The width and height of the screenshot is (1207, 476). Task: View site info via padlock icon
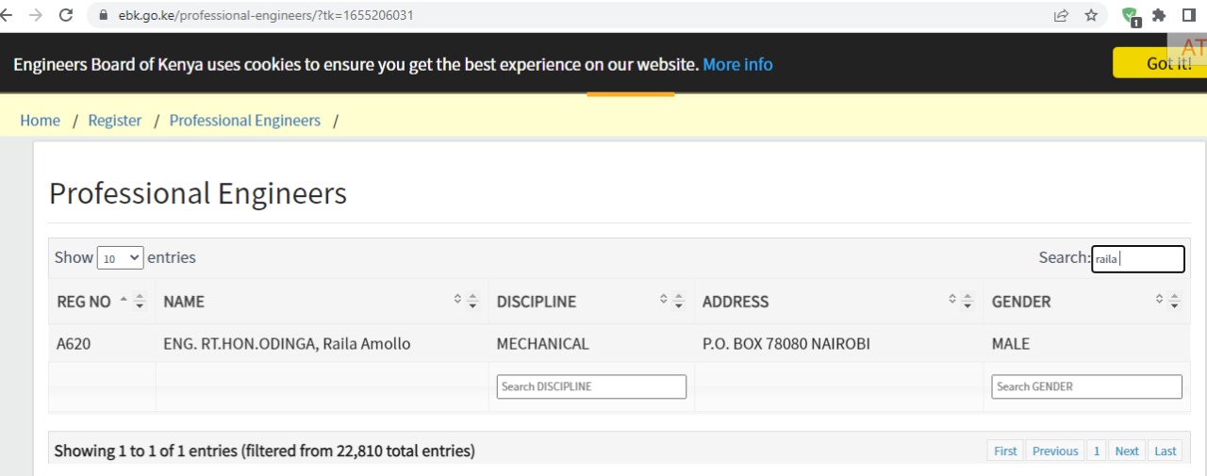[x=102, y=15]
